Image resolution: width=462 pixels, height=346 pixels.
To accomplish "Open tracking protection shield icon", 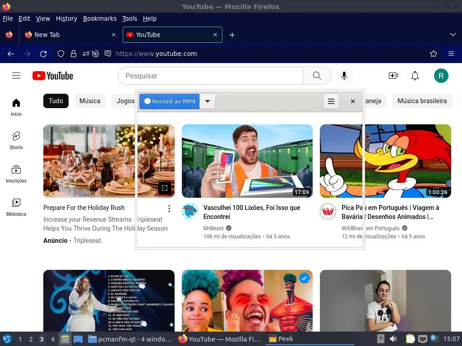I will tap(61, 54).
